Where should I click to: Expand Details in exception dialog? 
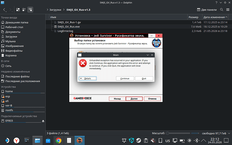[88, 78]
